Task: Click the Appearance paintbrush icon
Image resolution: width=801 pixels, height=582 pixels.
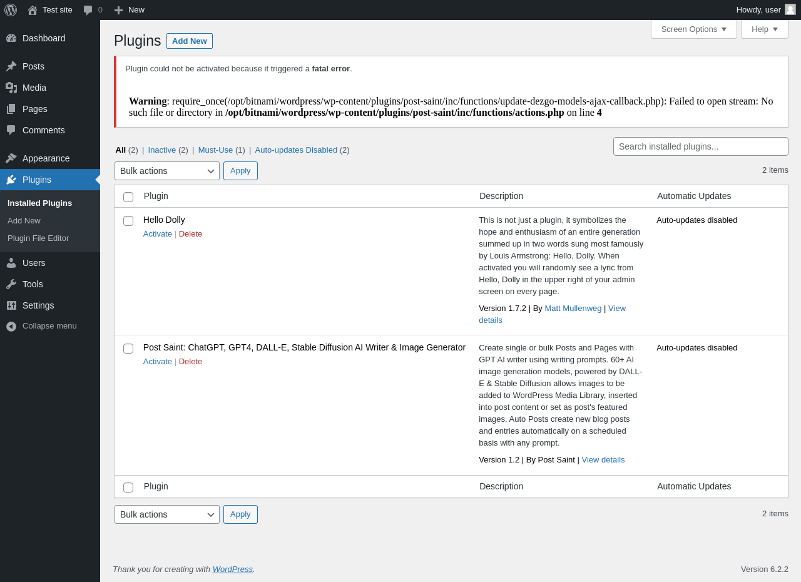Action: [x=11, y=158]
